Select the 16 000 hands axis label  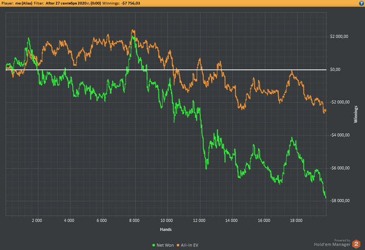point(264,220)
